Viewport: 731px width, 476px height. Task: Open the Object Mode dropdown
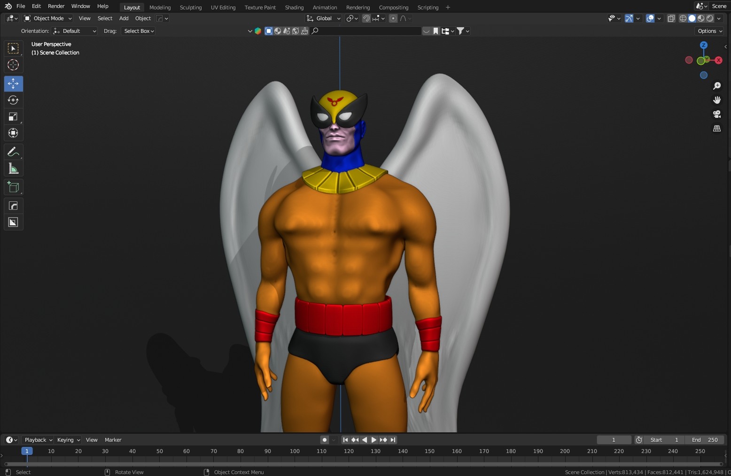pyautogui.click(x=48, y=18)
